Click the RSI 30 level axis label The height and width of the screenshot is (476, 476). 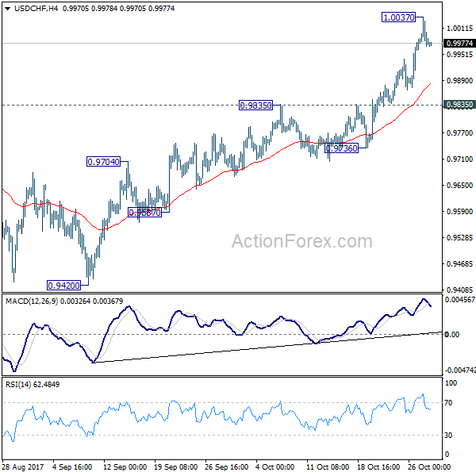(x=448, y=436)
